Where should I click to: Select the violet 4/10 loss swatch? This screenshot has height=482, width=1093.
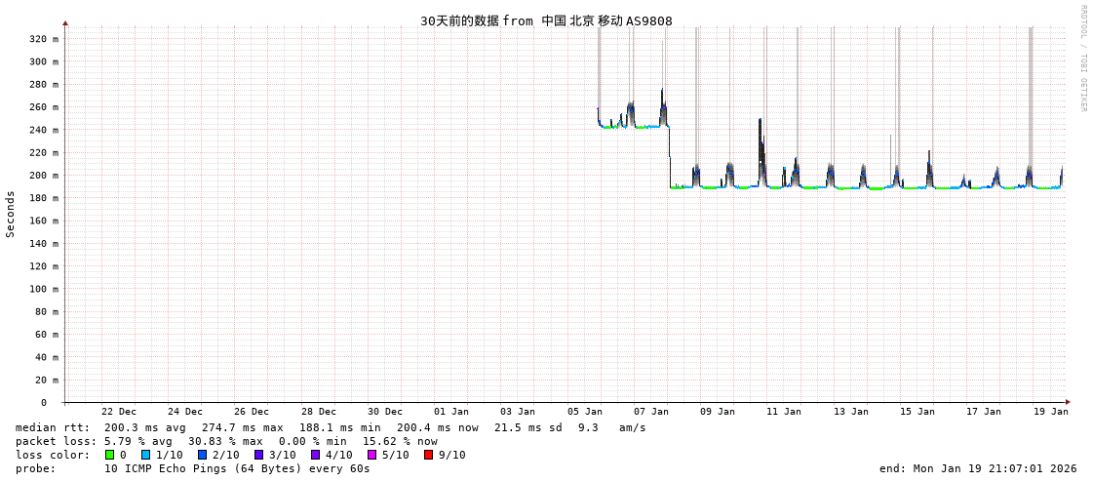click(x=315, y=455)
